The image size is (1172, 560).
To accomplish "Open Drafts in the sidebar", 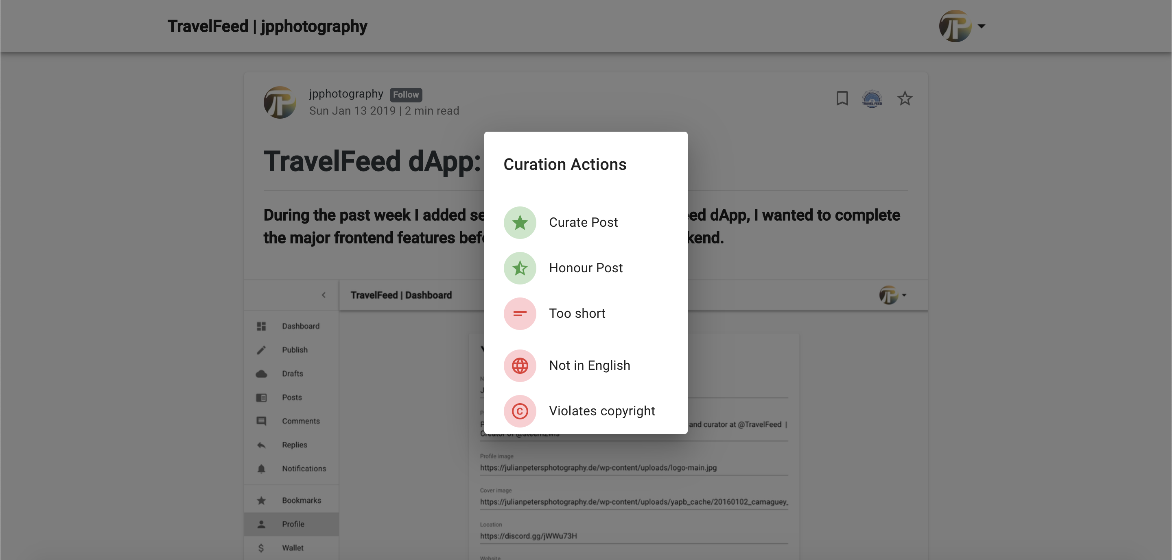I will click(x=291, y=374).
